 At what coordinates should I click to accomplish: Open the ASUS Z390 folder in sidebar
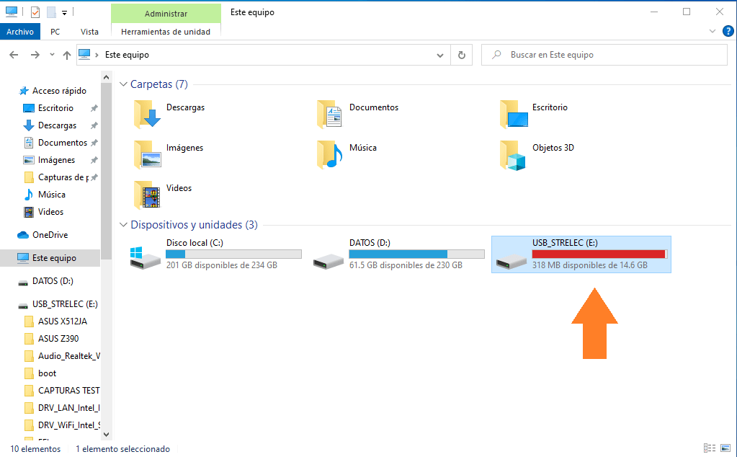59,339
